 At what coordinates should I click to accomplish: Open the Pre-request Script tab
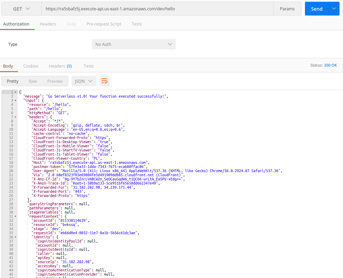[x=104, y=24]
